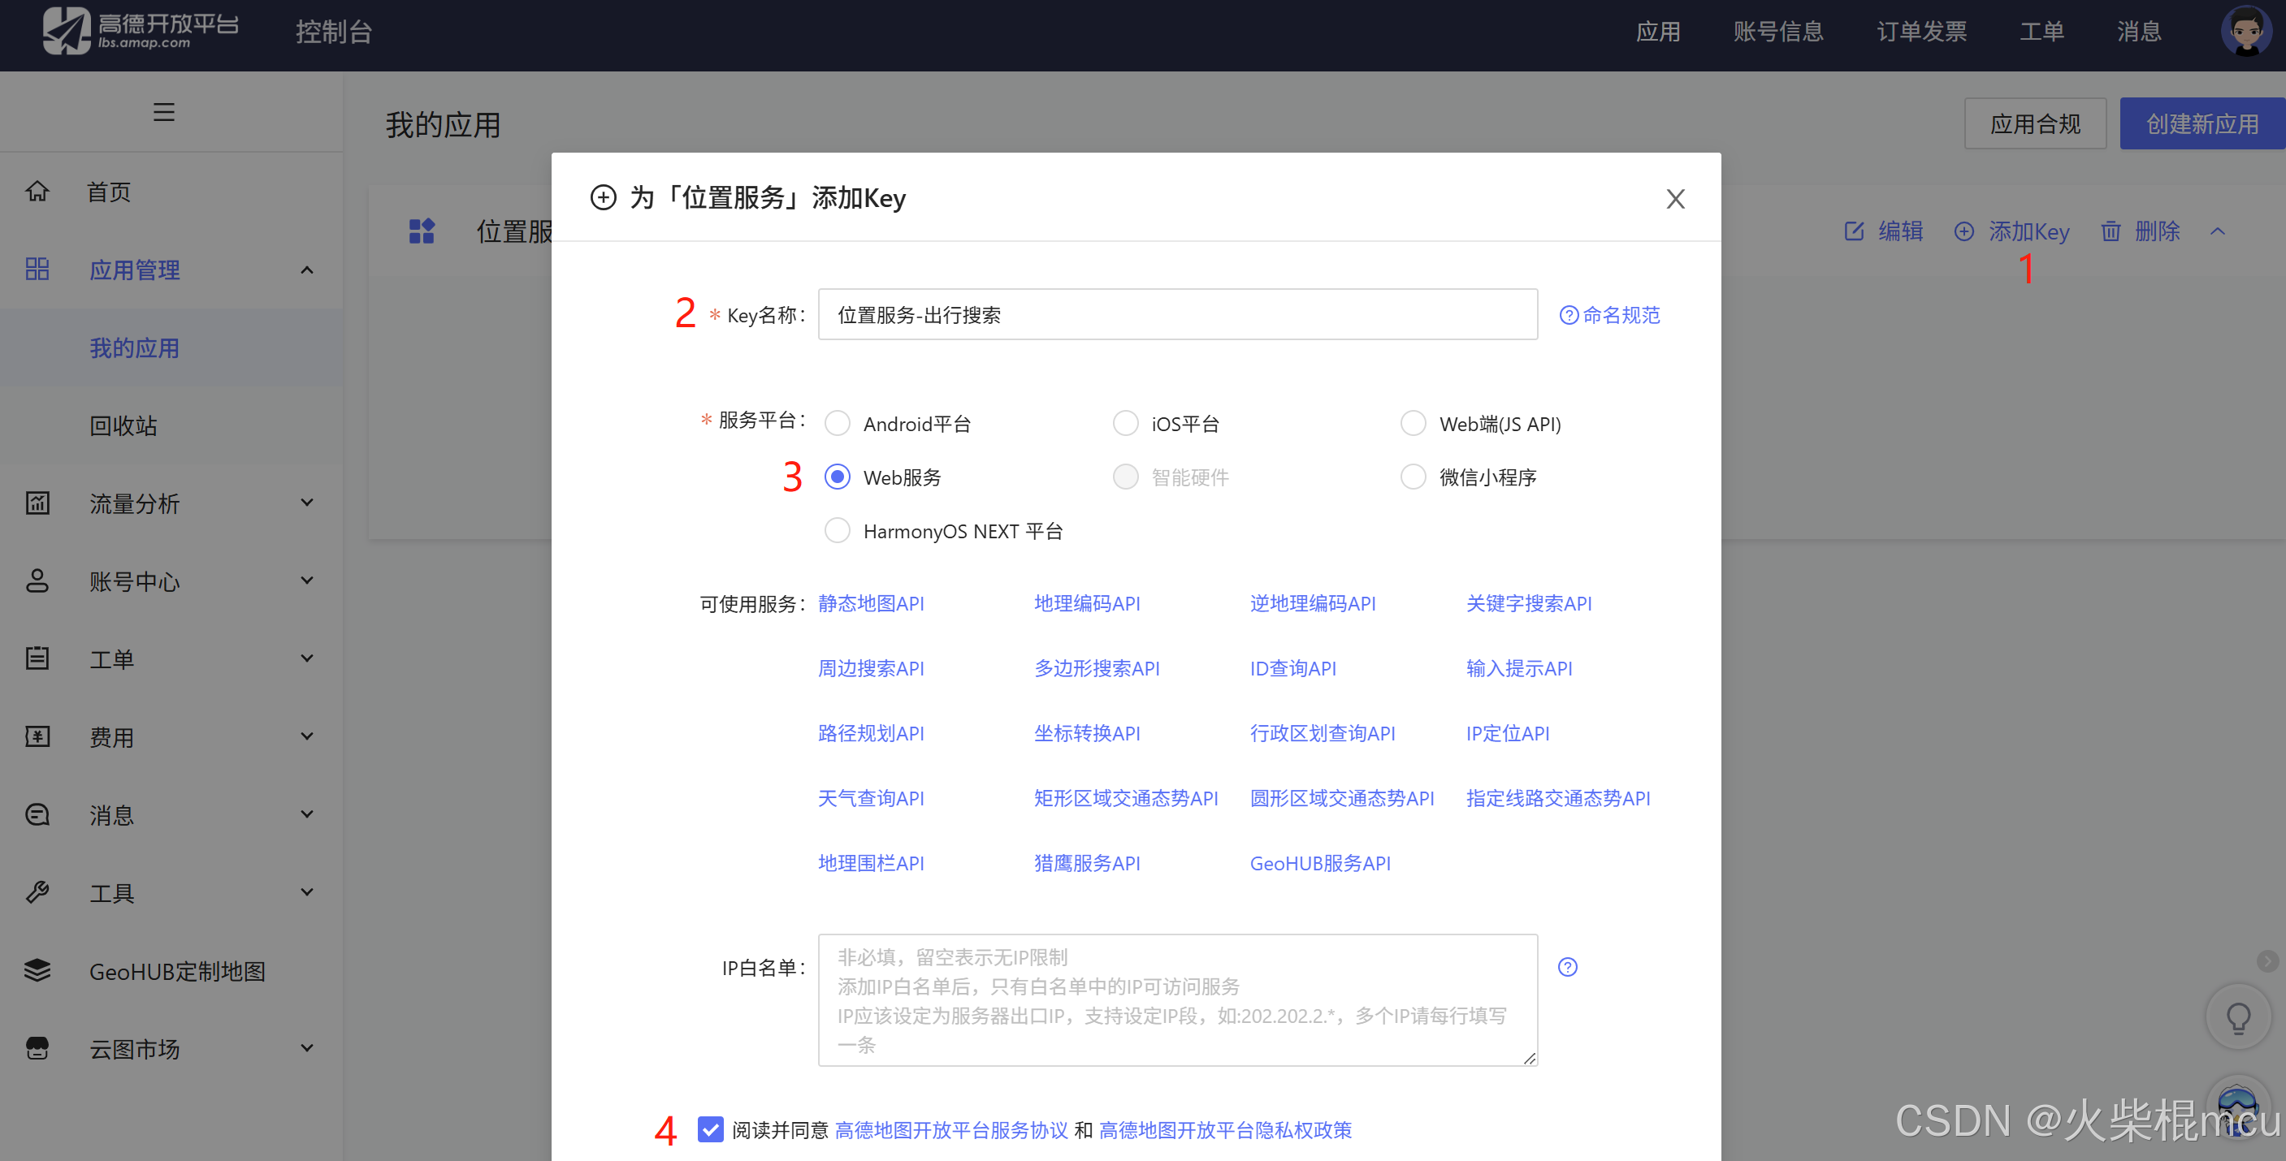The height and width of the screenshot is (1161, 2286).
Task: Select the Web服务 radio button
Action: 837,477
